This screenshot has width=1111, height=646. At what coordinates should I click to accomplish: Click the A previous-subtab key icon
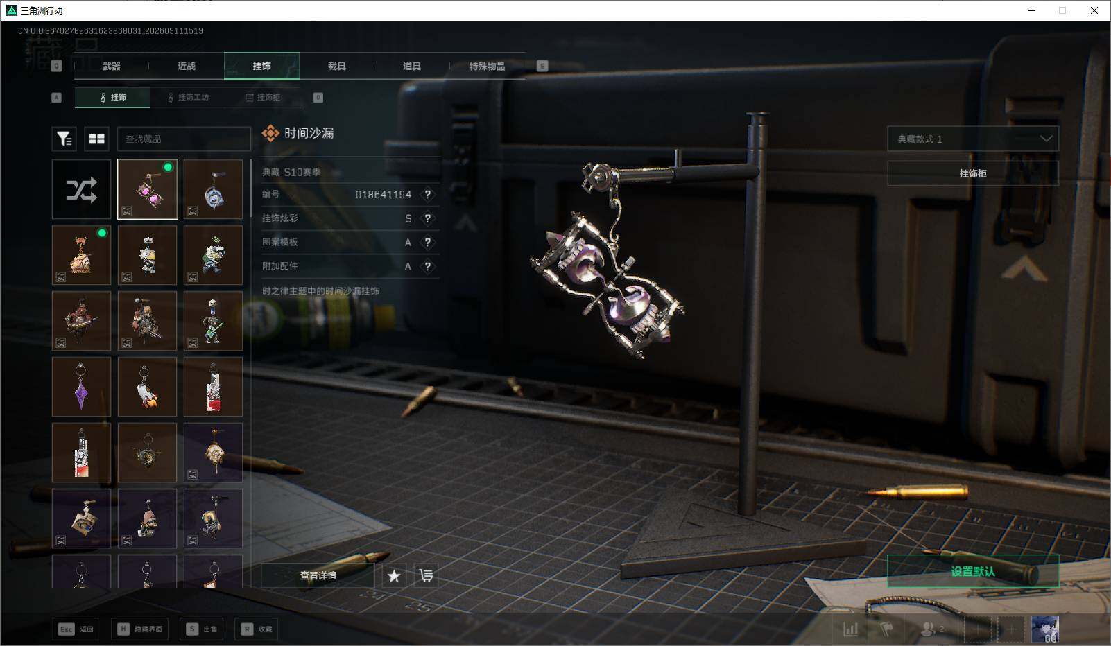(57, 98)
